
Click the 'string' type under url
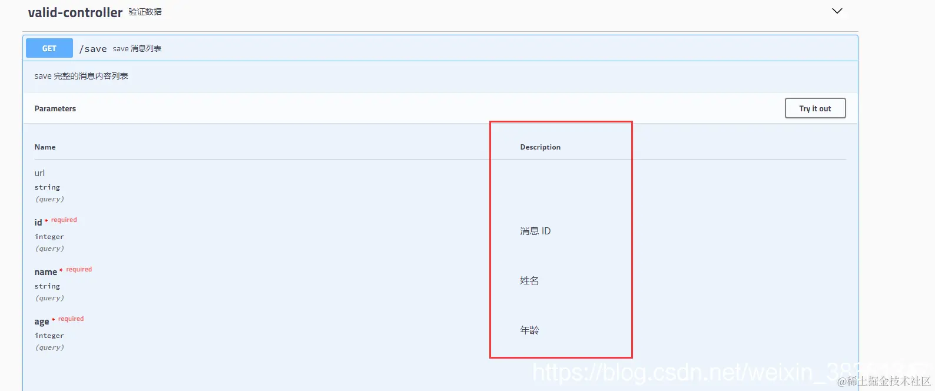click(x=47, y=187)
